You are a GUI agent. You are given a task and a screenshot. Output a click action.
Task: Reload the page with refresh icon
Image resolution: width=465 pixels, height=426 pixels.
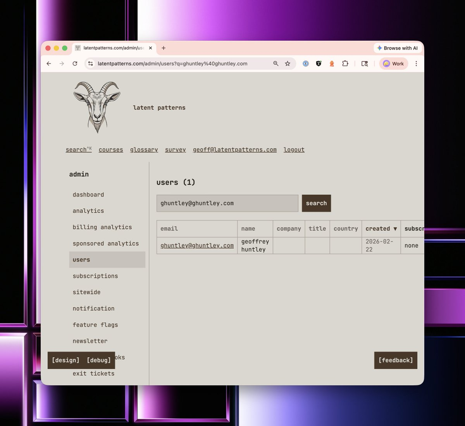(75, 63)
